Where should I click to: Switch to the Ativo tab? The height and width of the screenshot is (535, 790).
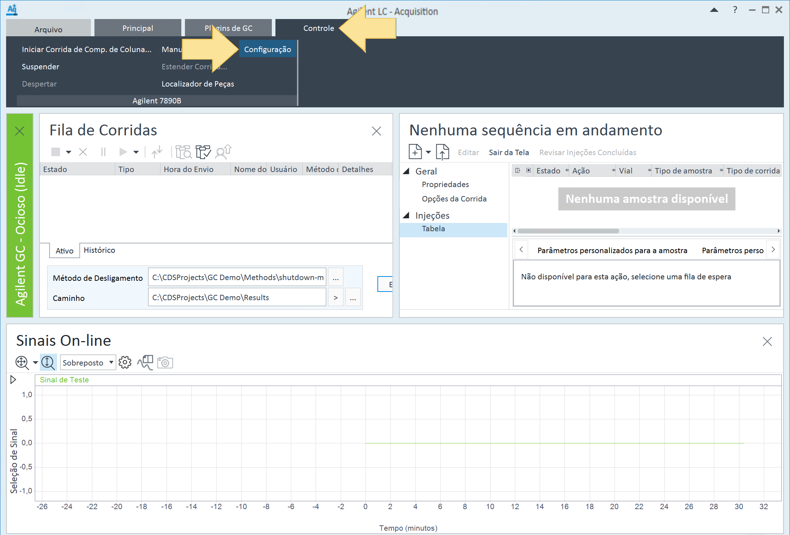(65, 251)
